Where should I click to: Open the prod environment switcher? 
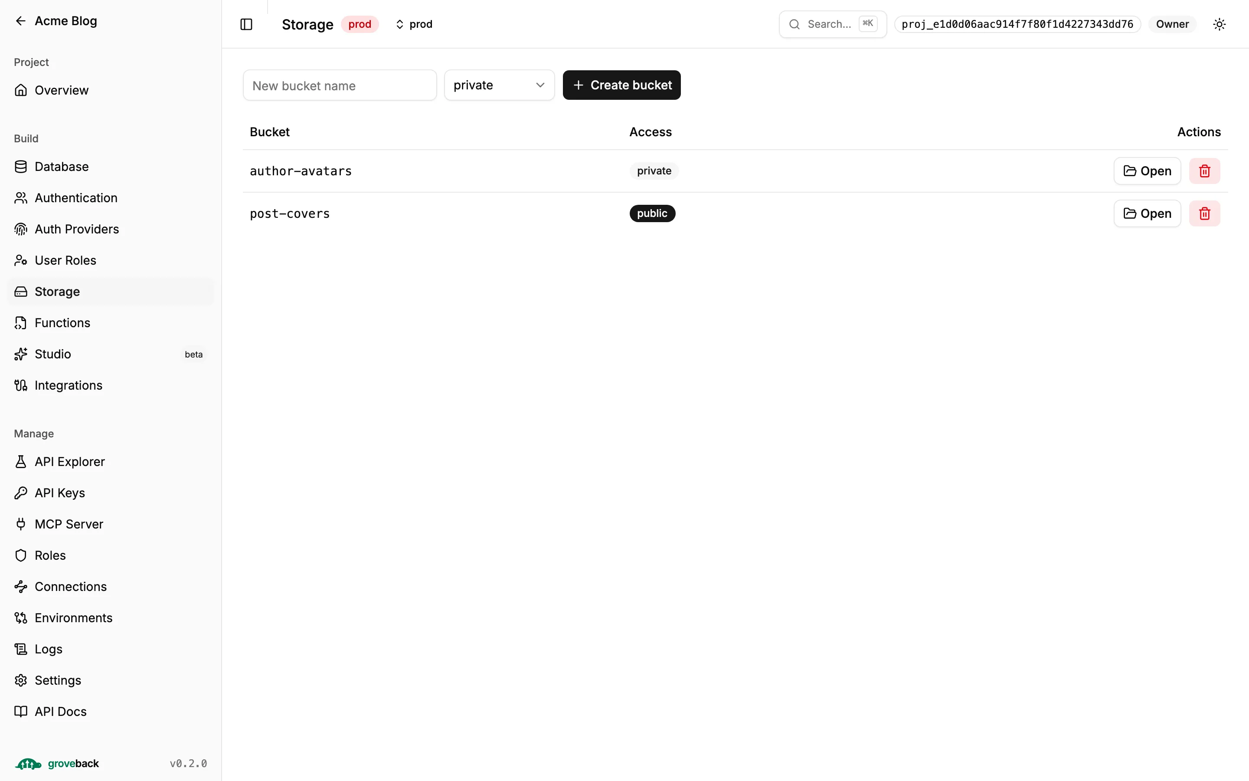[x=414, y=24]
